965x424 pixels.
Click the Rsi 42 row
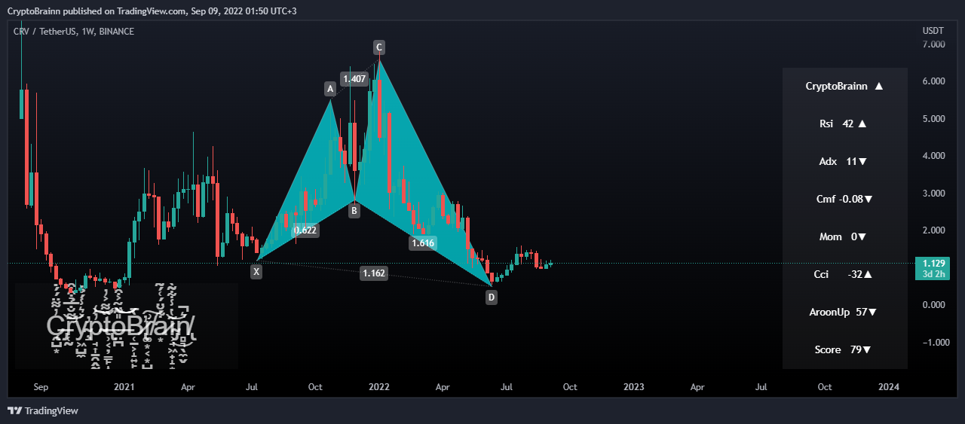pyautogui.click(x=844, y=124)
